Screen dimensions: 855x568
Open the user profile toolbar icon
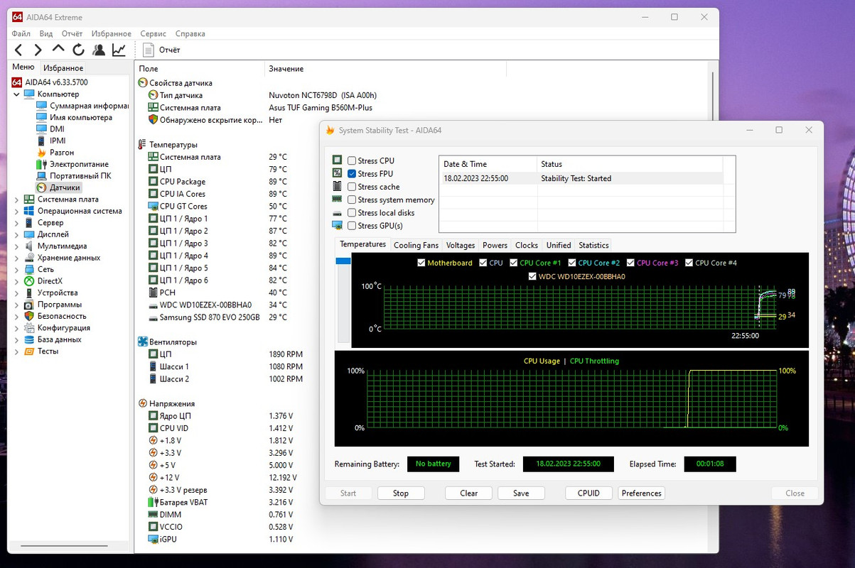[99, 50]
